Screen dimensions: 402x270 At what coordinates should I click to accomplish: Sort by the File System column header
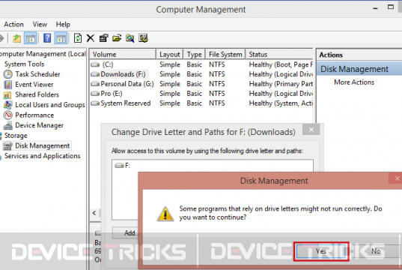pos(225,55)
